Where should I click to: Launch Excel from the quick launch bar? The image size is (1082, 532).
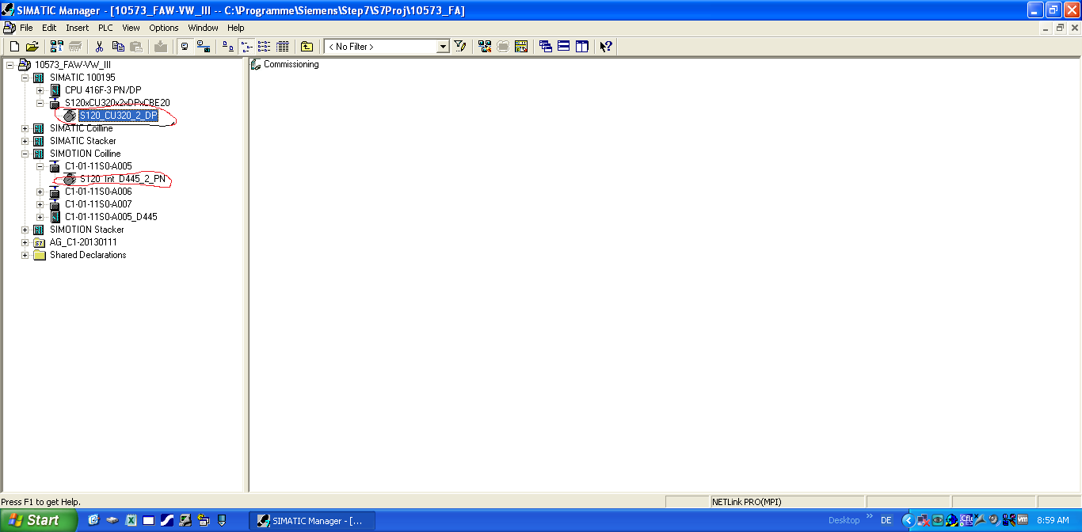click(x=131, y=520)
